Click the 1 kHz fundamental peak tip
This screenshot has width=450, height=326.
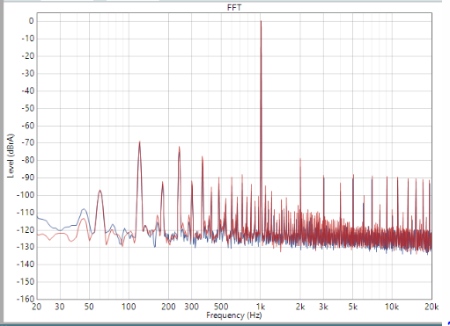point(261,21)
